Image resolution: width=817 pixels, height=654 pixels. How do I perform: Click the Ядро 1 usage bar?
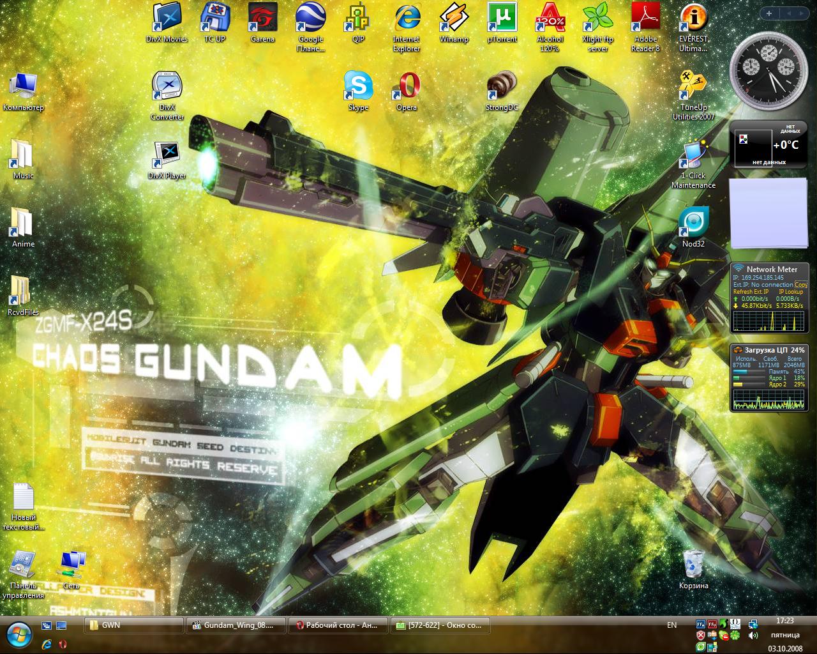coord(749,378)
